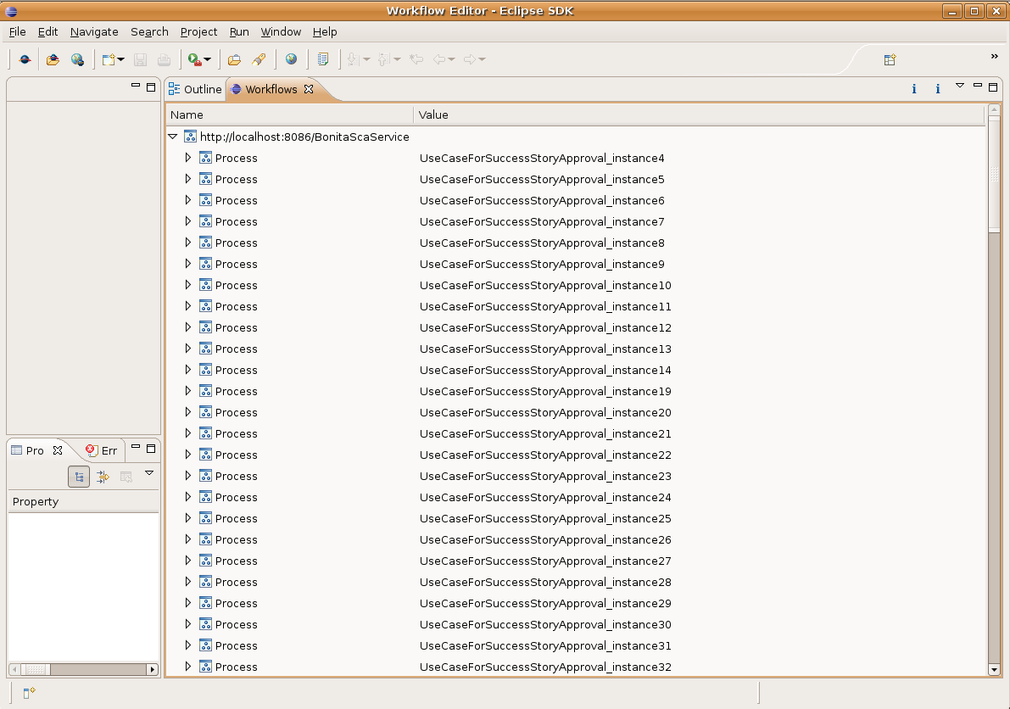Open the External Tools dropdown arrow

click(x=208, y=59)
